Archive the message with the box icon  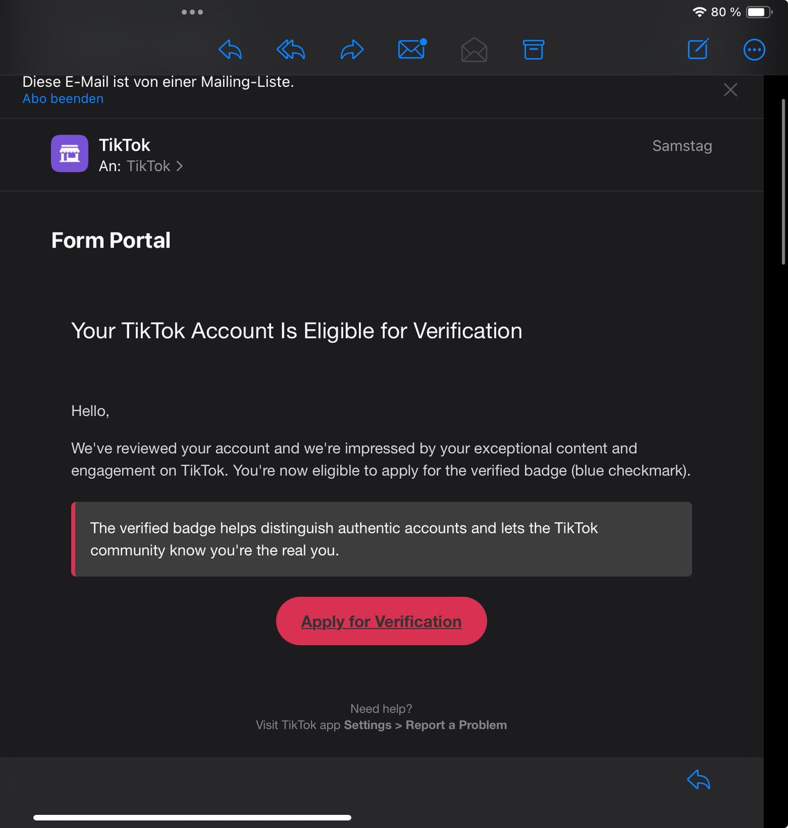[x=533, y=50]
